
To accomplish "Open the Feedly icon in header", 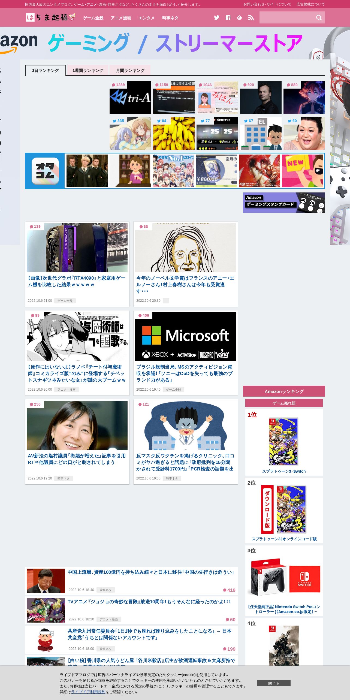I will tap(239, 18).
